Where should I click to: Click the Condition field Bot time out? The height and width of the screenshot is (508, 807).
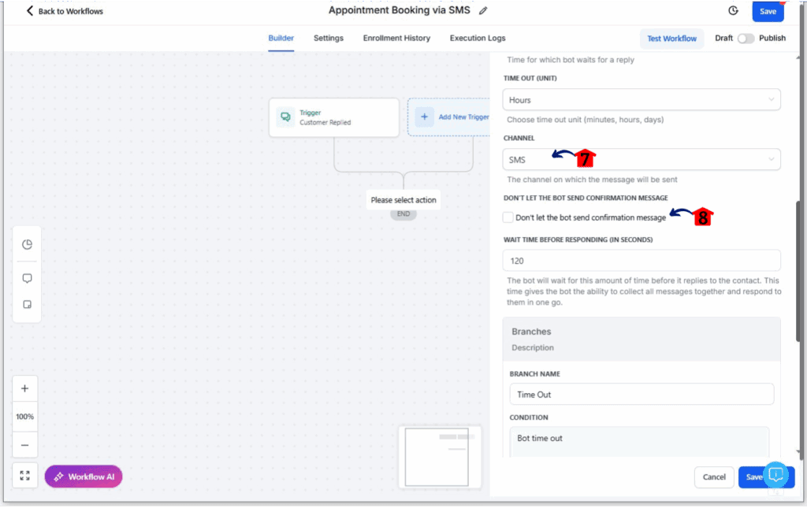coord(639,441)
